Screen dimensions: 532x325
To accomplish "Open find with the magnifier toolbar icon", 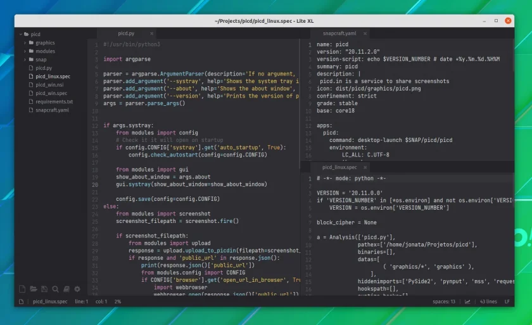I will pos(55,289).
